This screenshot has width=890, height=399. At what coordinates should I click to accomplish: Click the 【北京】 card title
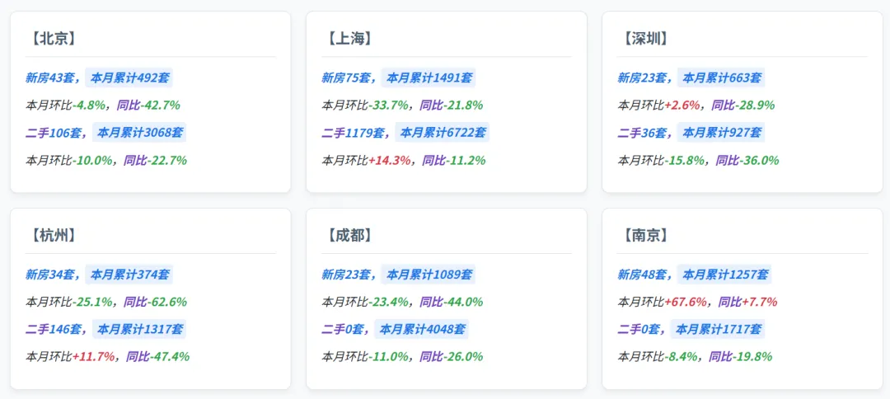coord(50,40)
